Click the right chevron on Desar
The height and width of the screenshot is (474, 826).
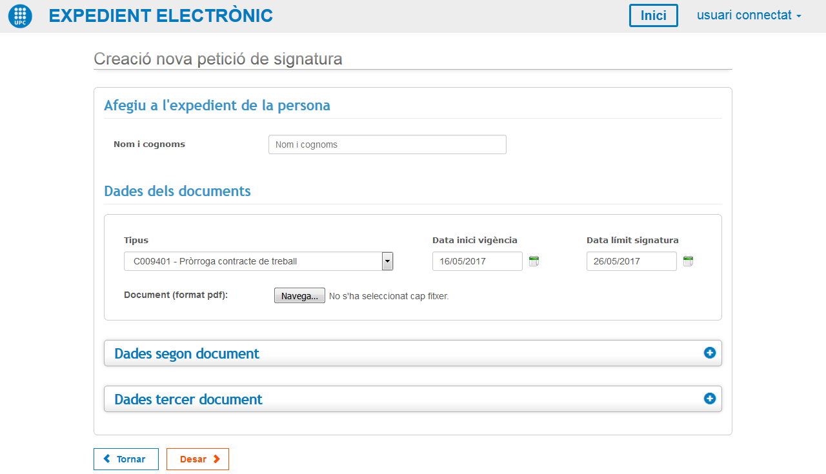pos(217,459)
